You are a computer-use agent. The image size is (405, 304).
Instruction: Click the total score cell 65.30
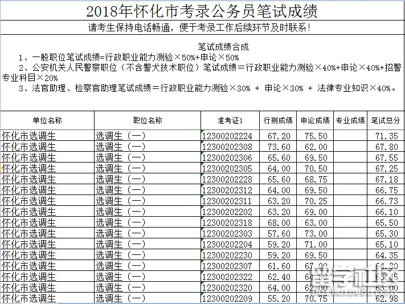point(386,233)
